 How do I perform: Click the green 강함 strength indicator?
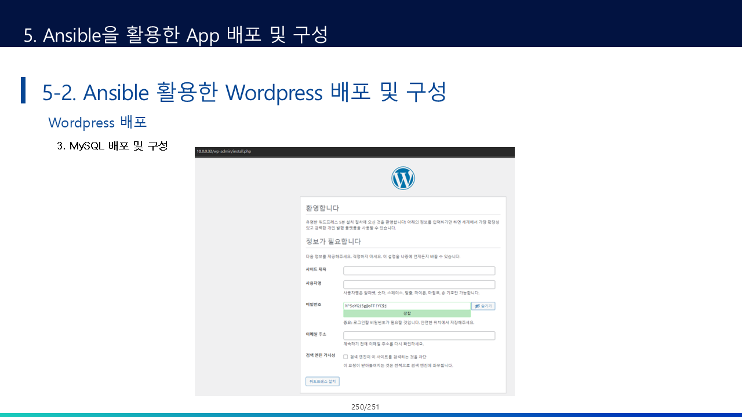click(406, 313)
